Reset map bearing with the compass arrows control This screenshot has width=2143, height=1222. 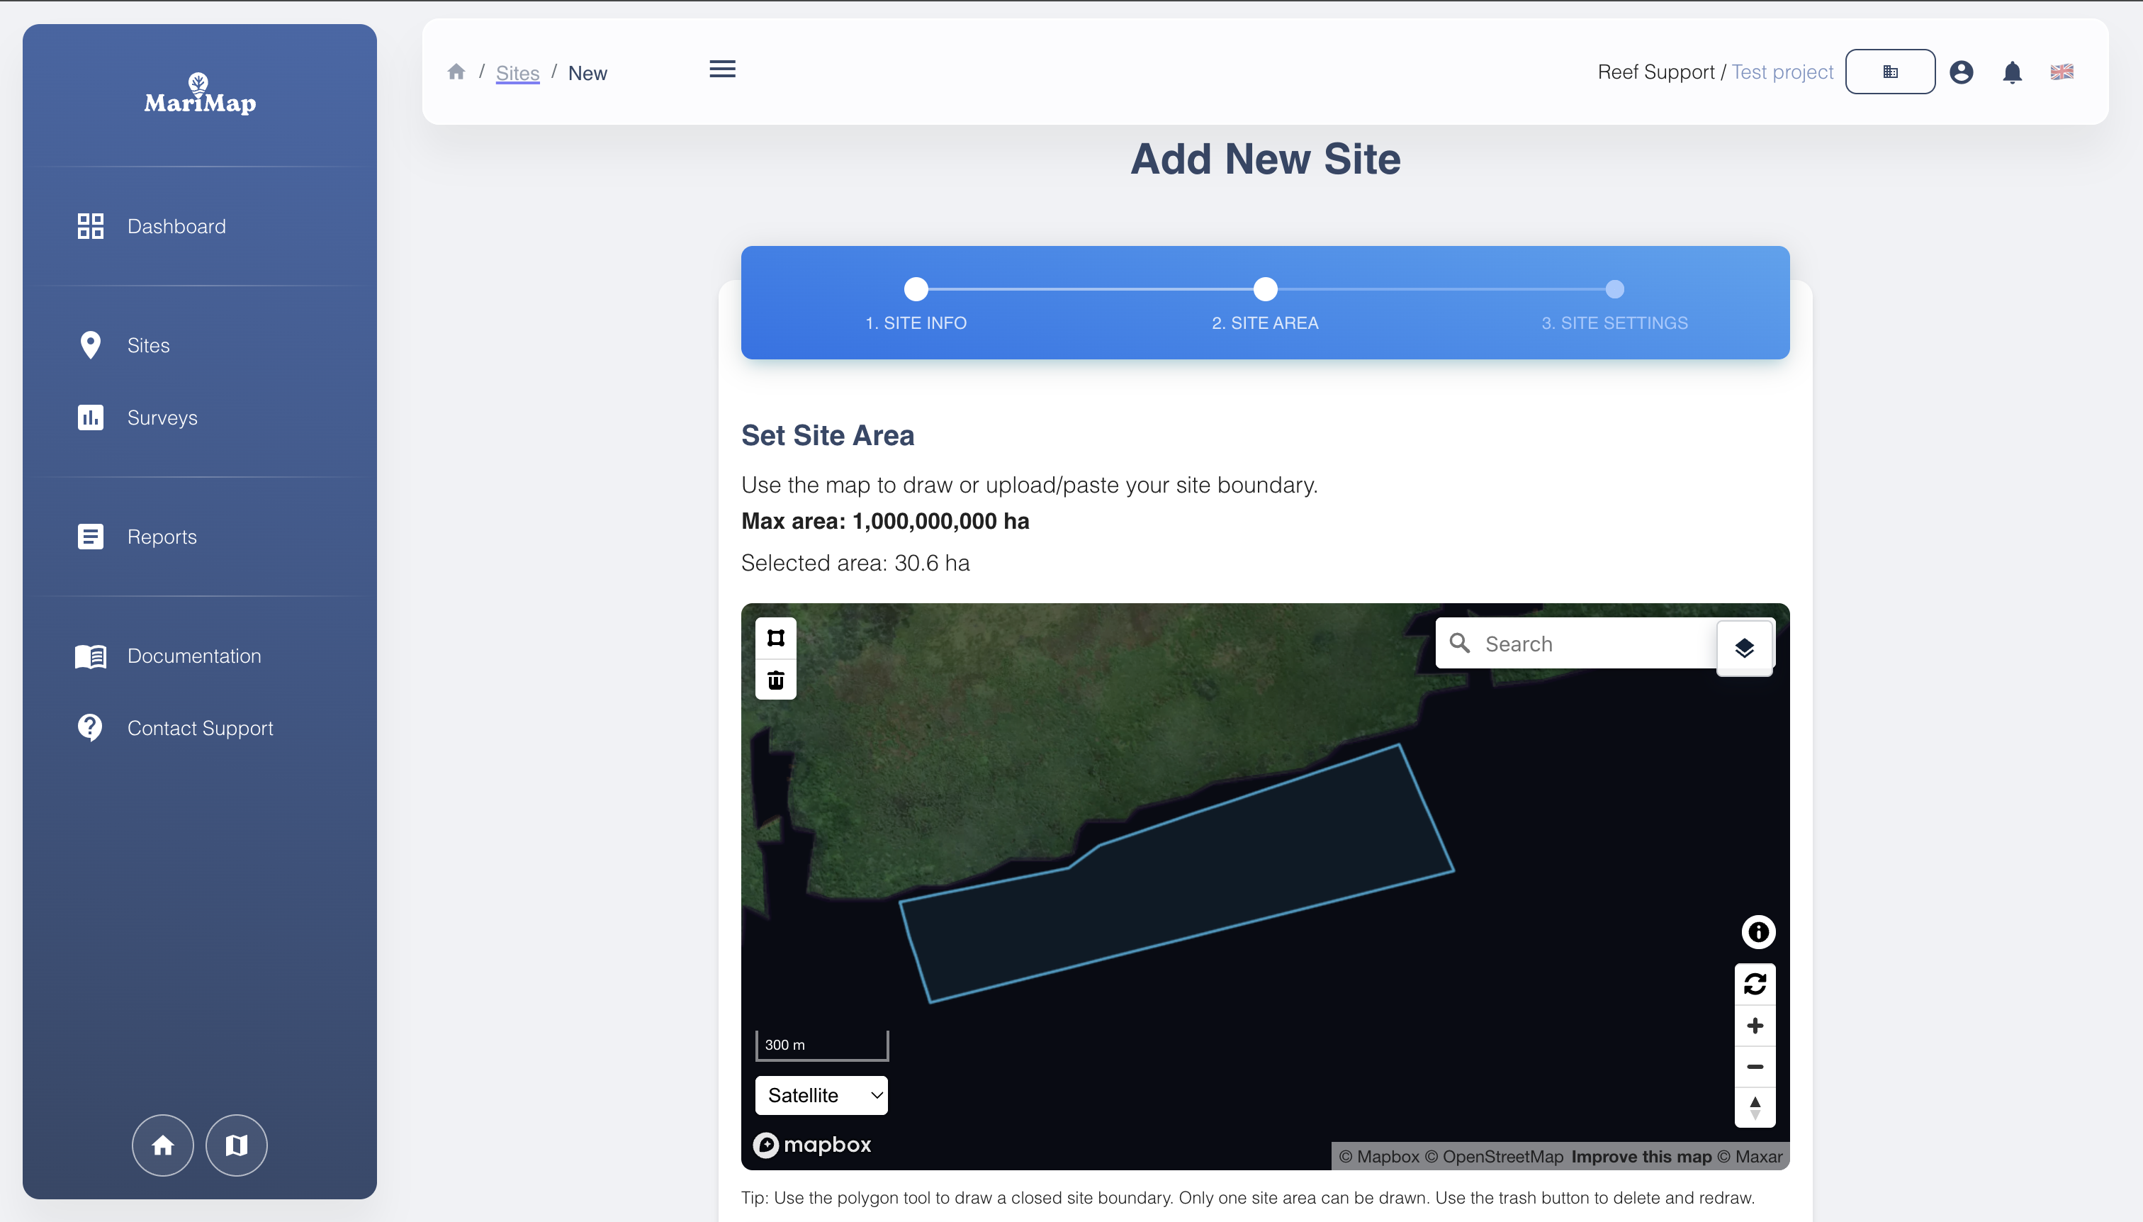1755,1108
